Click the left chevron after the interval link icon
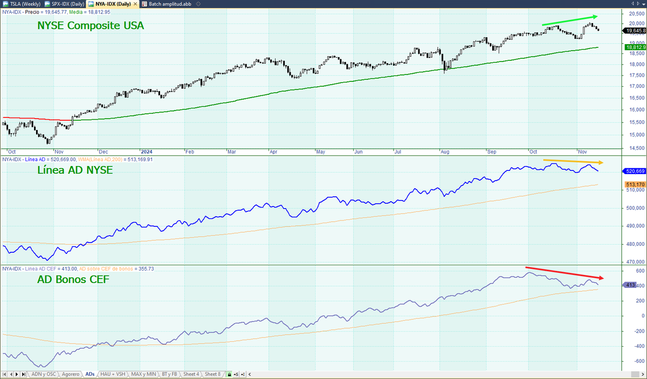 point(250,374)
